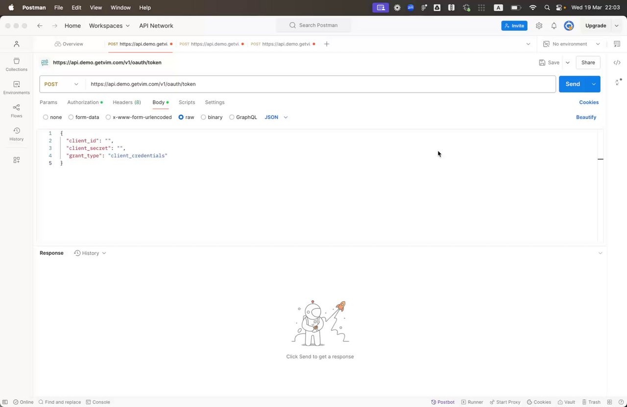Image resolution: width=627 pixels, height=407 pixels.
Task: Open Cookies in the status bar
Action: tap(539, 402)
